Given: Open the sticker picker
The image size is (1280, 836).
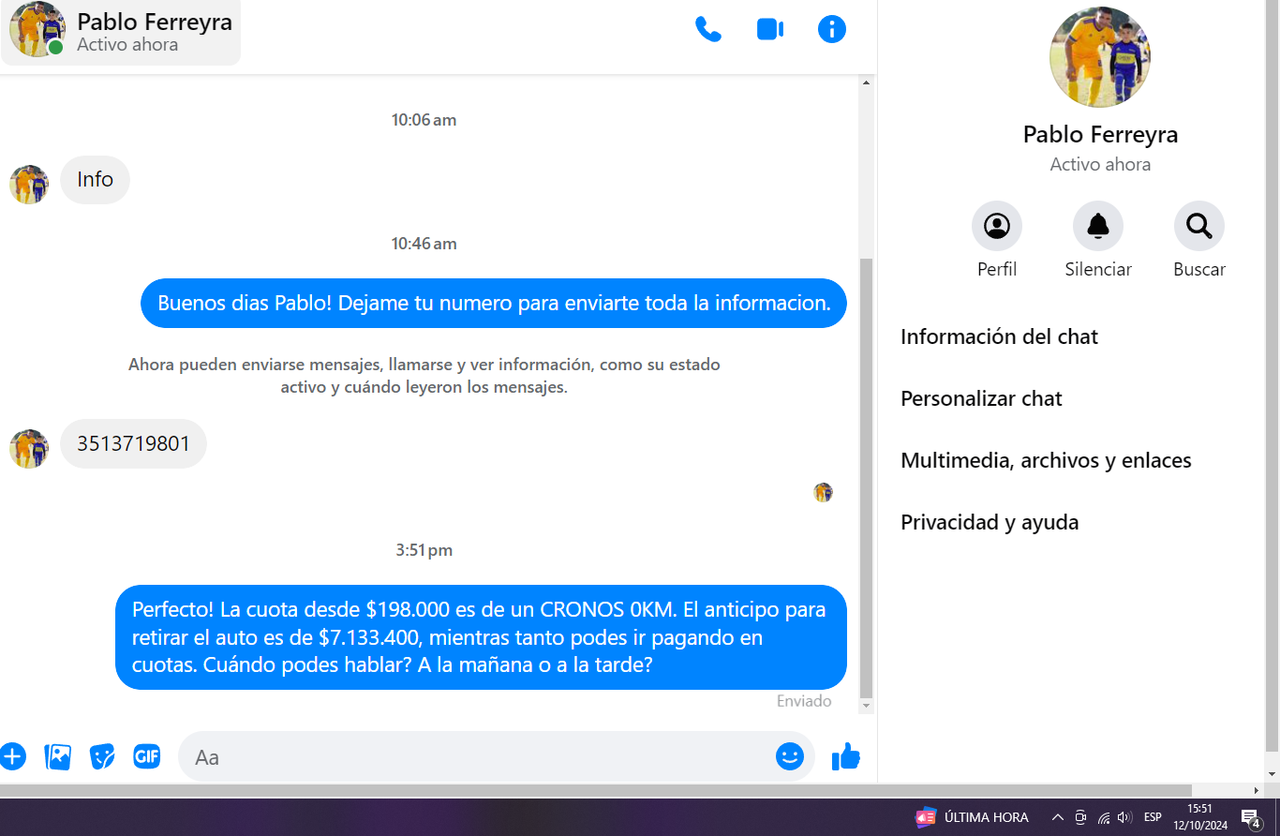Looking at the screenshot, I should click(102, 756).
